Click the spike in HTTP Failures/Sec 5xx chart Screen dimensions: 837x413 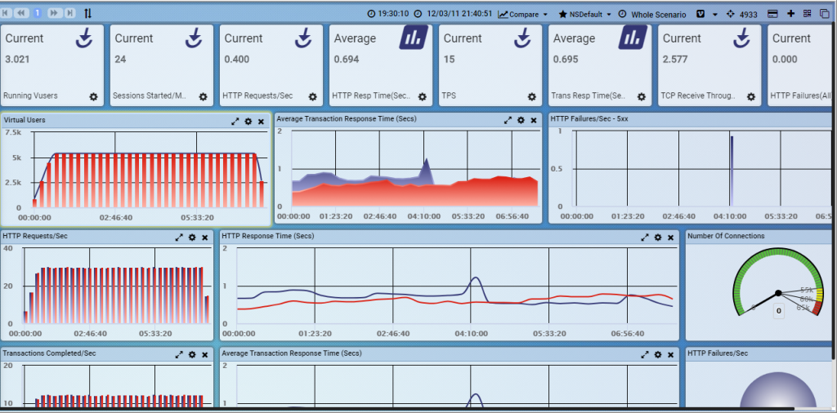point(732,171)
